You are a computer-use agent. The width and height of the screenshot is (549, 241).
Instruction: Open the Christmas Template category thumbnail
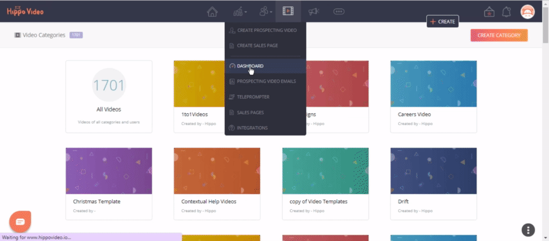pyautogui.click(x=109, y=171)
